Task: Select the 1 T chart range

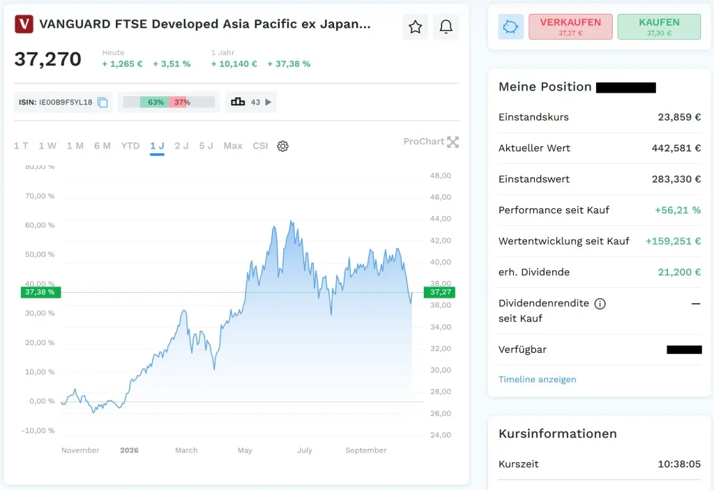Action: tap(21, 146)
